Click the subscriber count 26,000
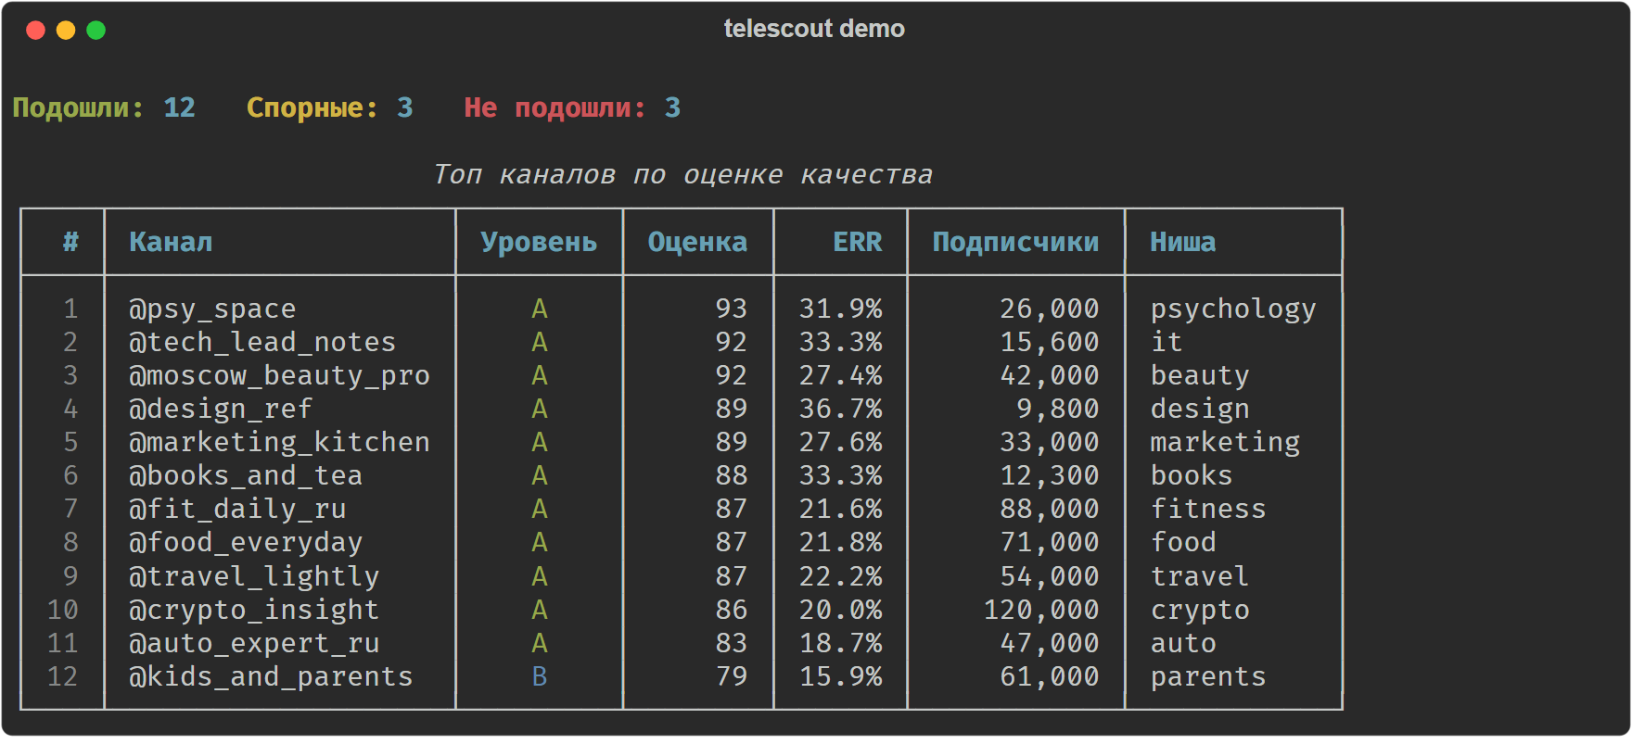 (1050, 309)
